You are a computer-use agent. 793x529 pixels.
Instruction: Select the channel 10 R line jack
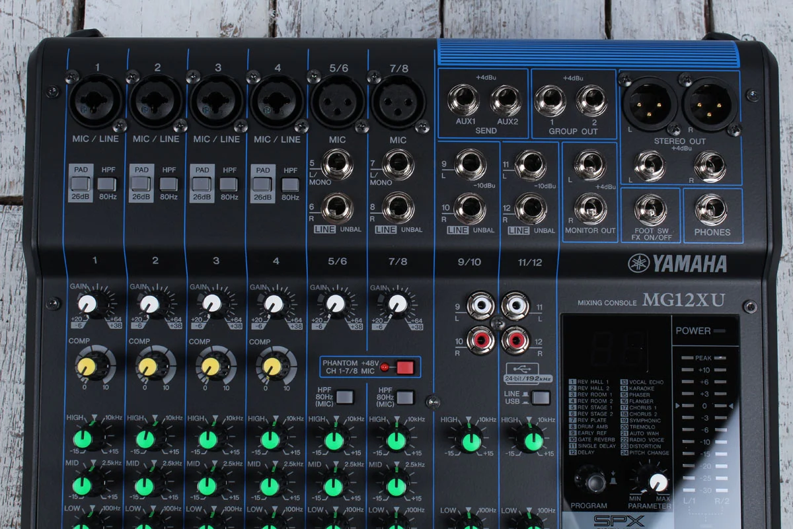click(x=471, y=209)
